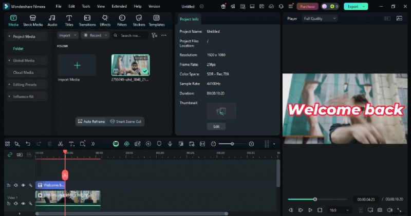This screenshot has width=411, height=216.
Task: Select the text tool in timeline toolbar
Action: point(71,144)
